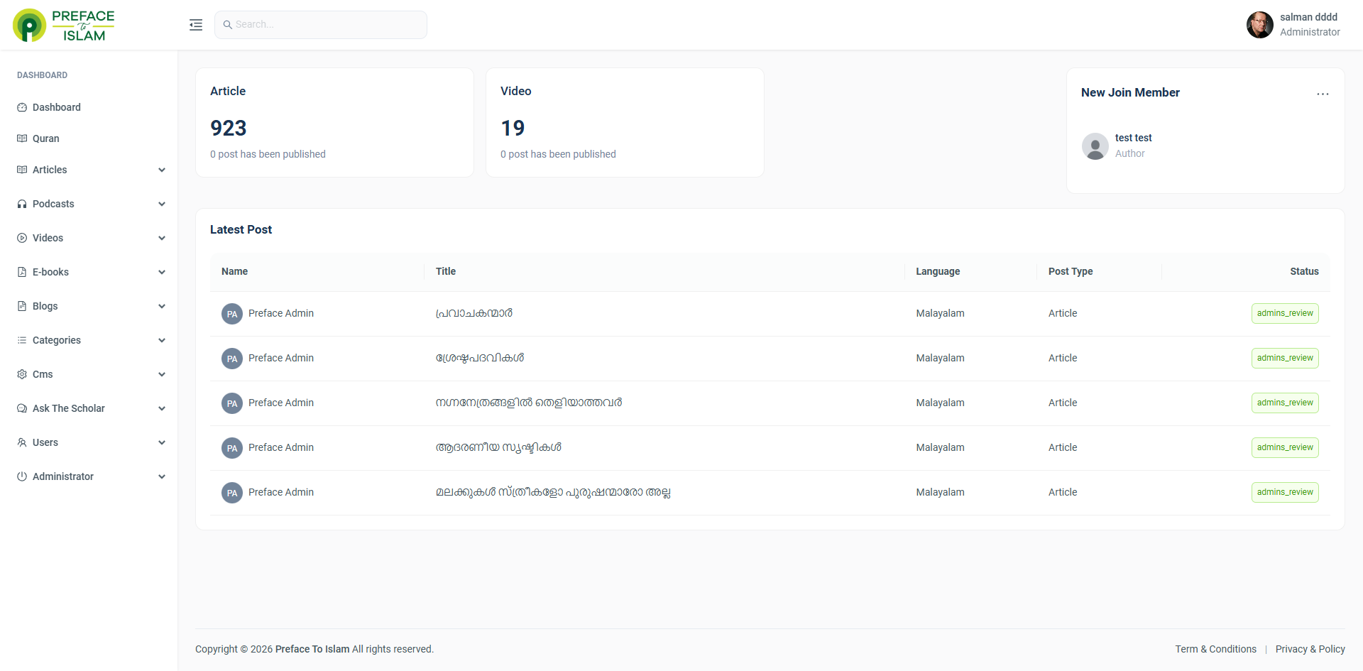
Task: Click the Videos play icon in sidebar
Action: 22,238
